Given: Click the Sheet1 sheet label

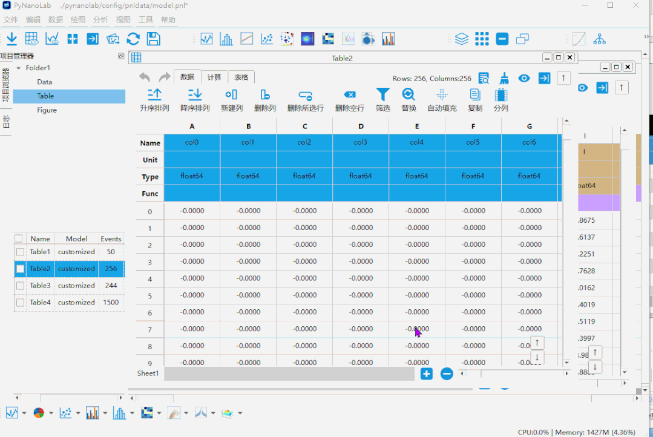Looking at the screenshot, I should pyautogui.click(x=148, y=373).
